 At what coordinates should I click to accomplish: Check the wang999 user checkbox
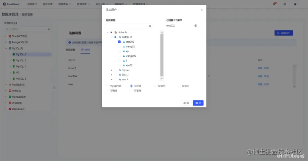(x=119, y=56)
